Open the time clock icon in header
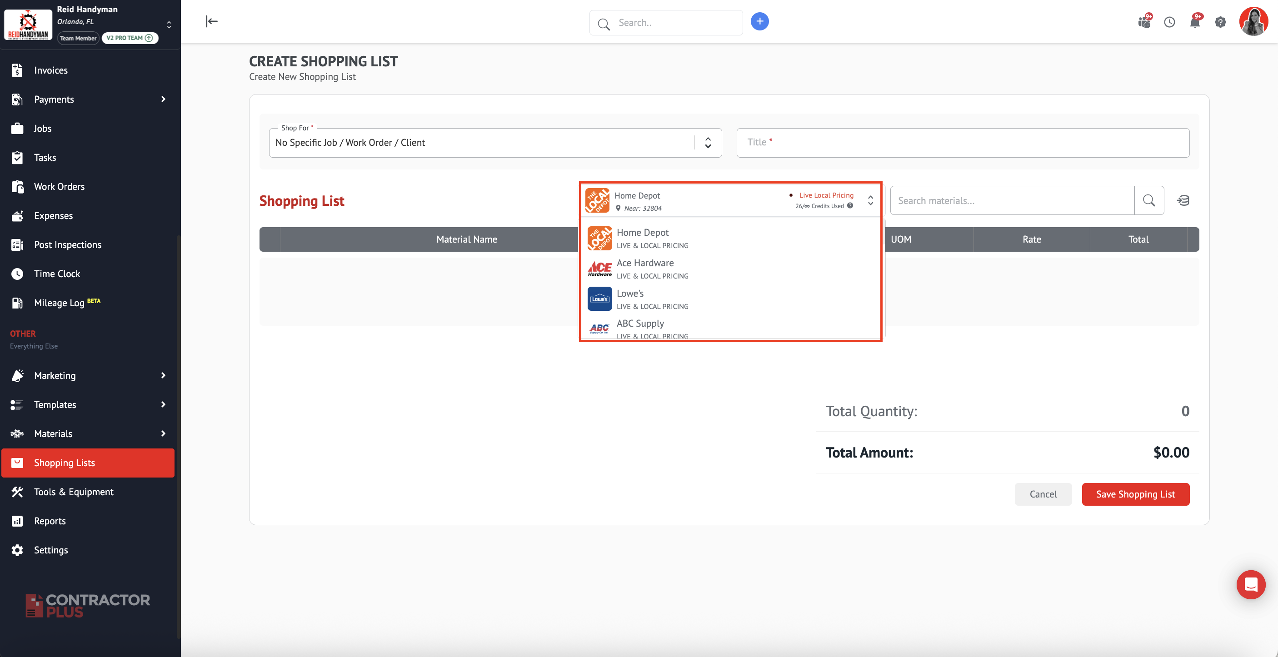 (x=1169, y=22)
